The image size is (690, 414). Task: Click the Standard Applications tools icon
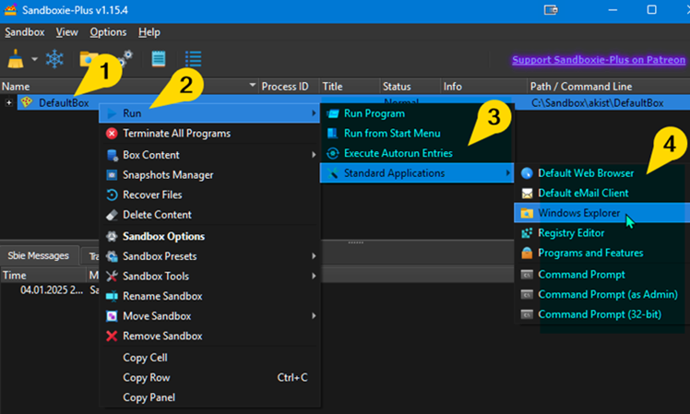coord(333,173)
